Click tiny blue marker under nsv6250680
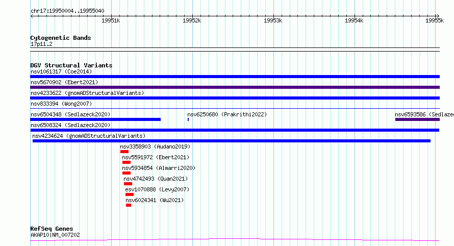Screen dimensions: 454x246 point(188,119)
